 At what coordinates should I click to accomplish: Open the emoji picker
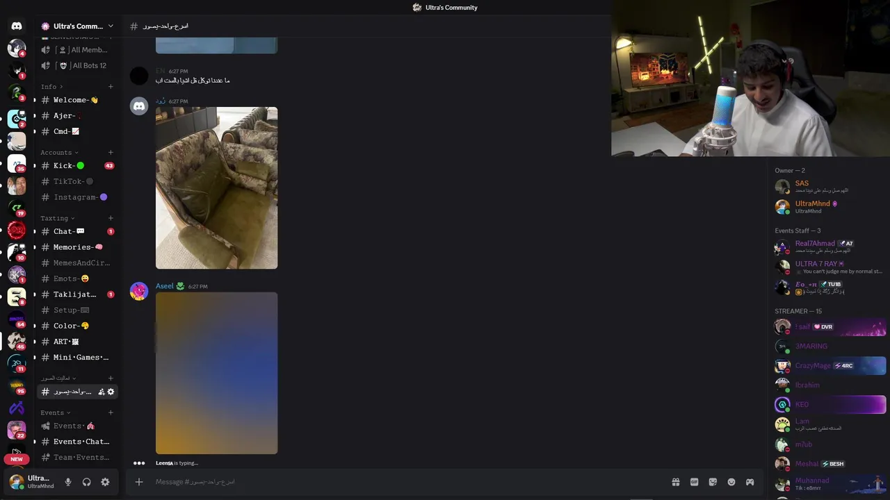pos(731,482)
